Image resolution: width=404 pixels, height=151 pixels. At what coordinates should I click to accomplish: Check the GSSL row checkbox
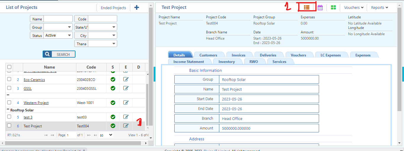9,88
